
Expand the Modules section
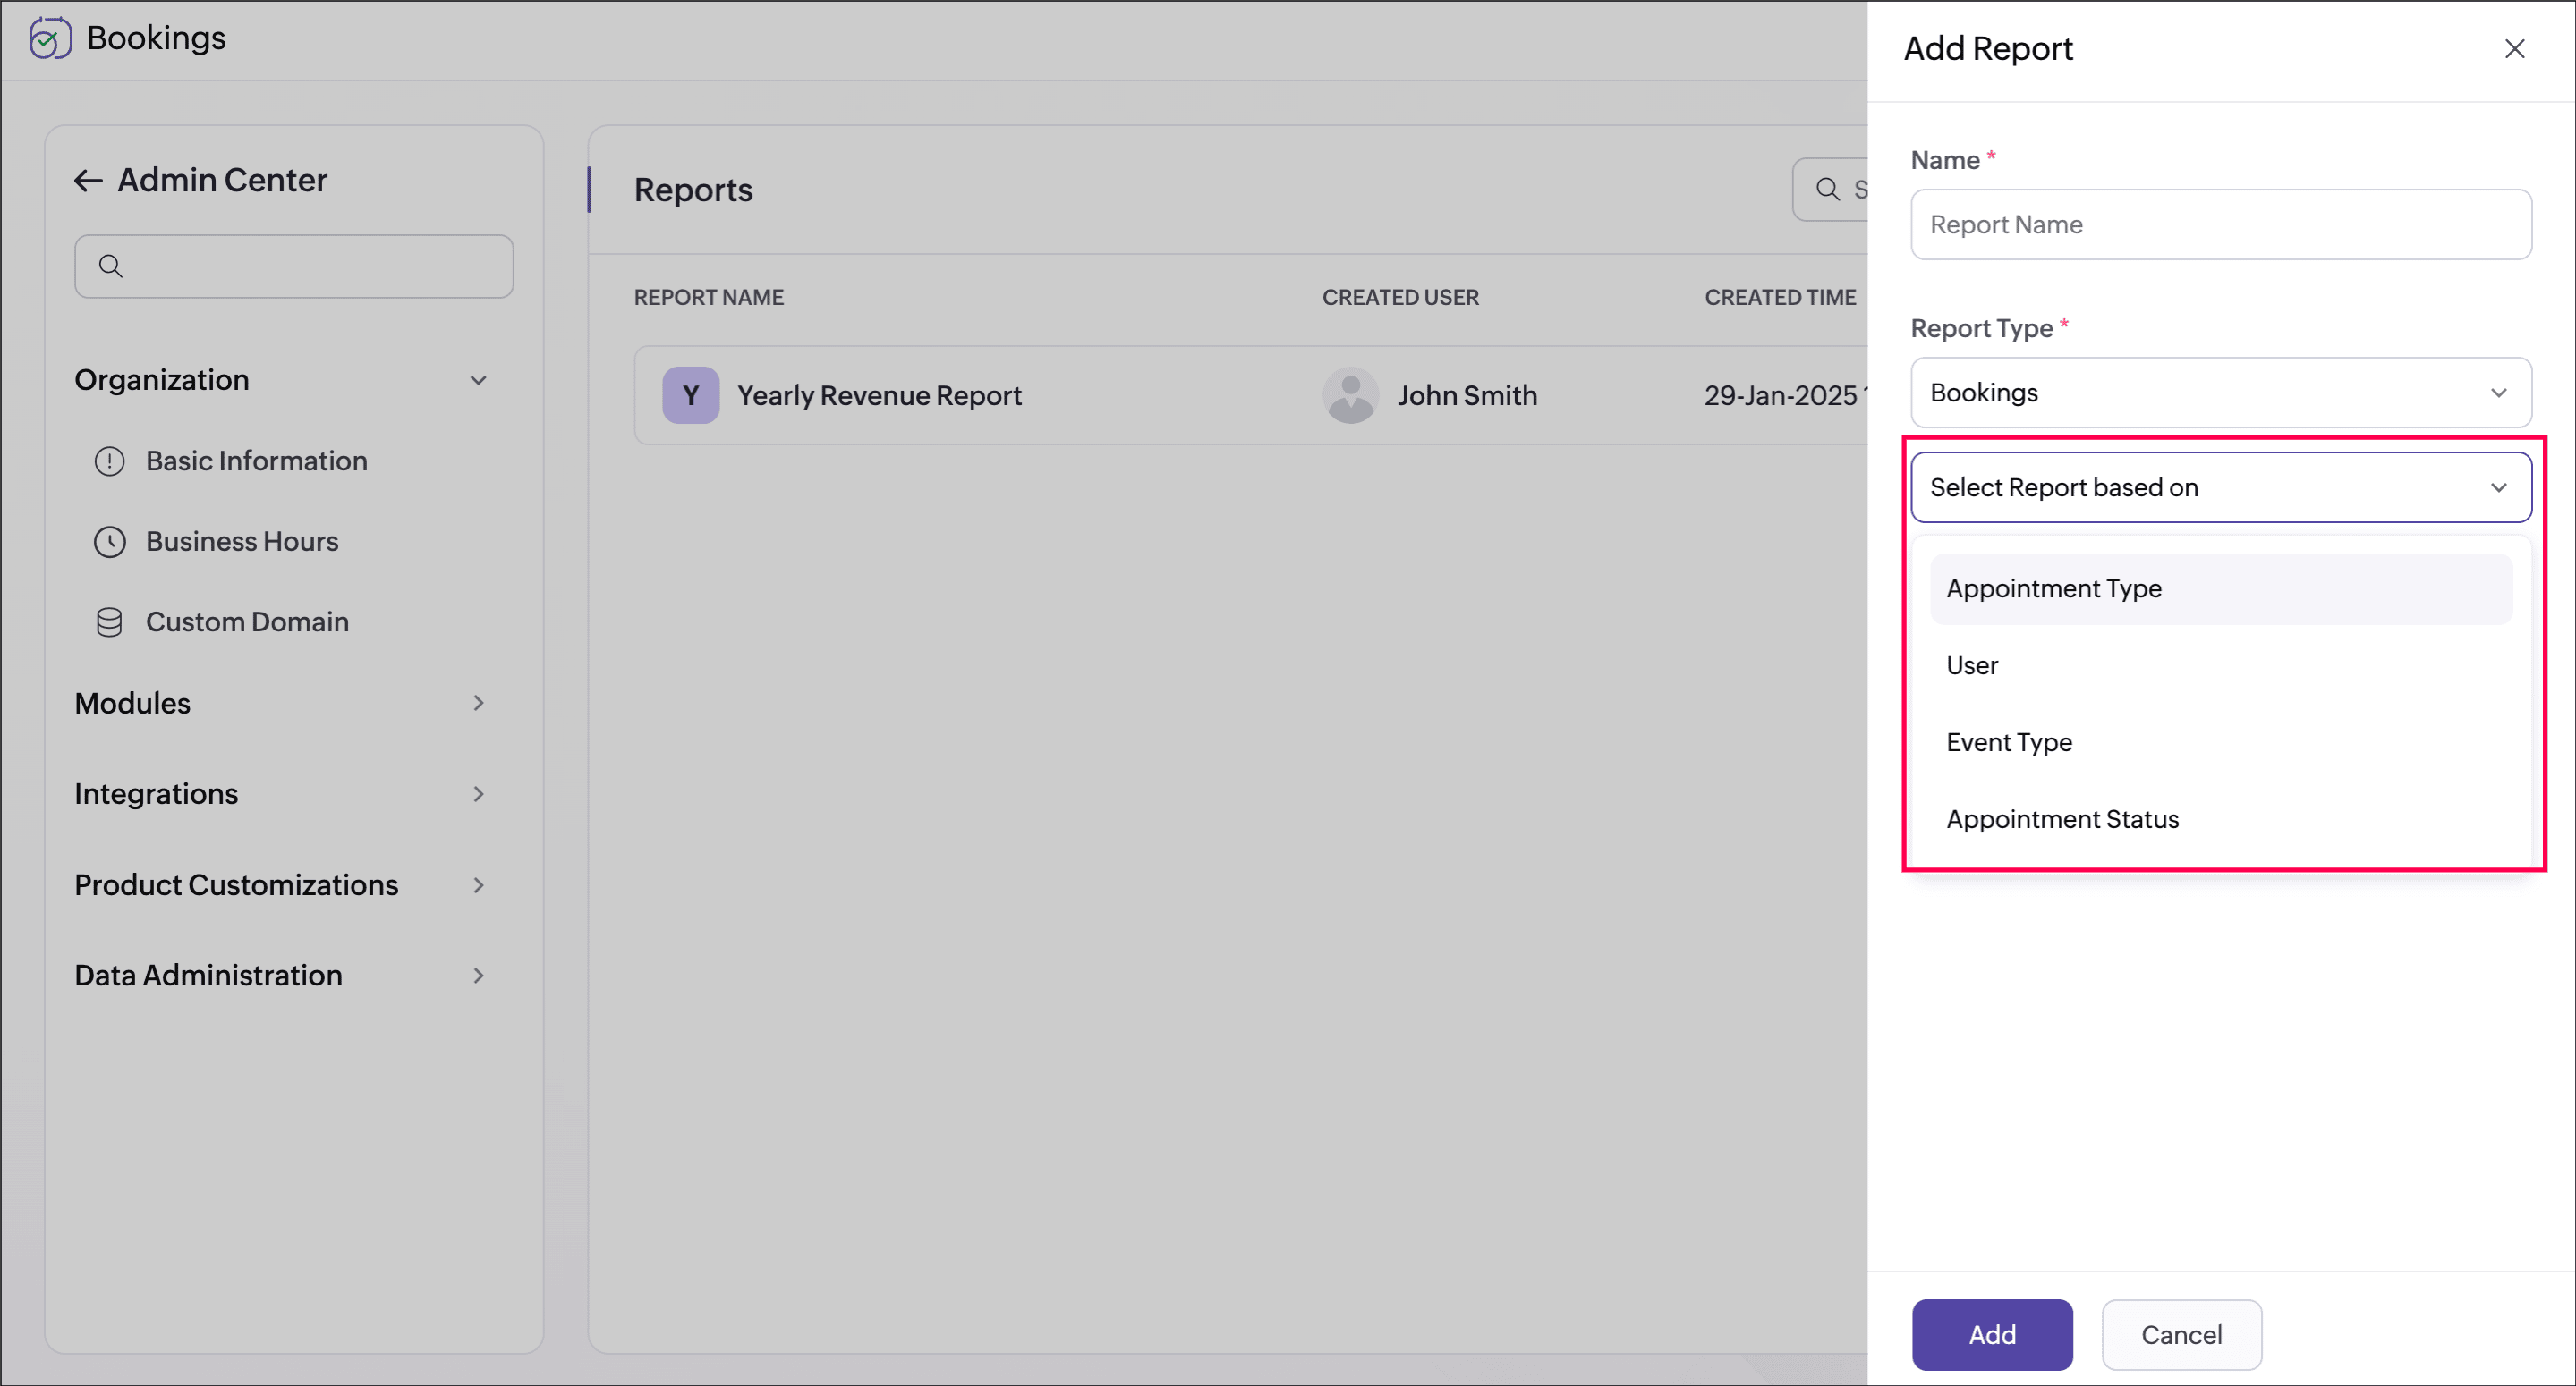(478, 704)
